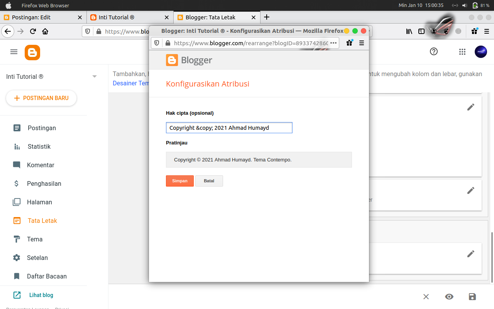The height and width of the screenshot is (309, 494).
Task: Click the save layout disk icon
Action: (472, 297)
